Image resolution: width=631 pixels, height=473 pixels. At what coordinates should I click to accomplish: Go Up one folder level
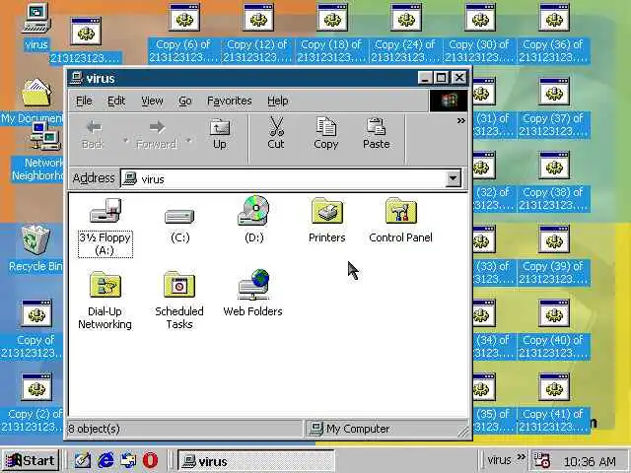click(x=220, y=136)
